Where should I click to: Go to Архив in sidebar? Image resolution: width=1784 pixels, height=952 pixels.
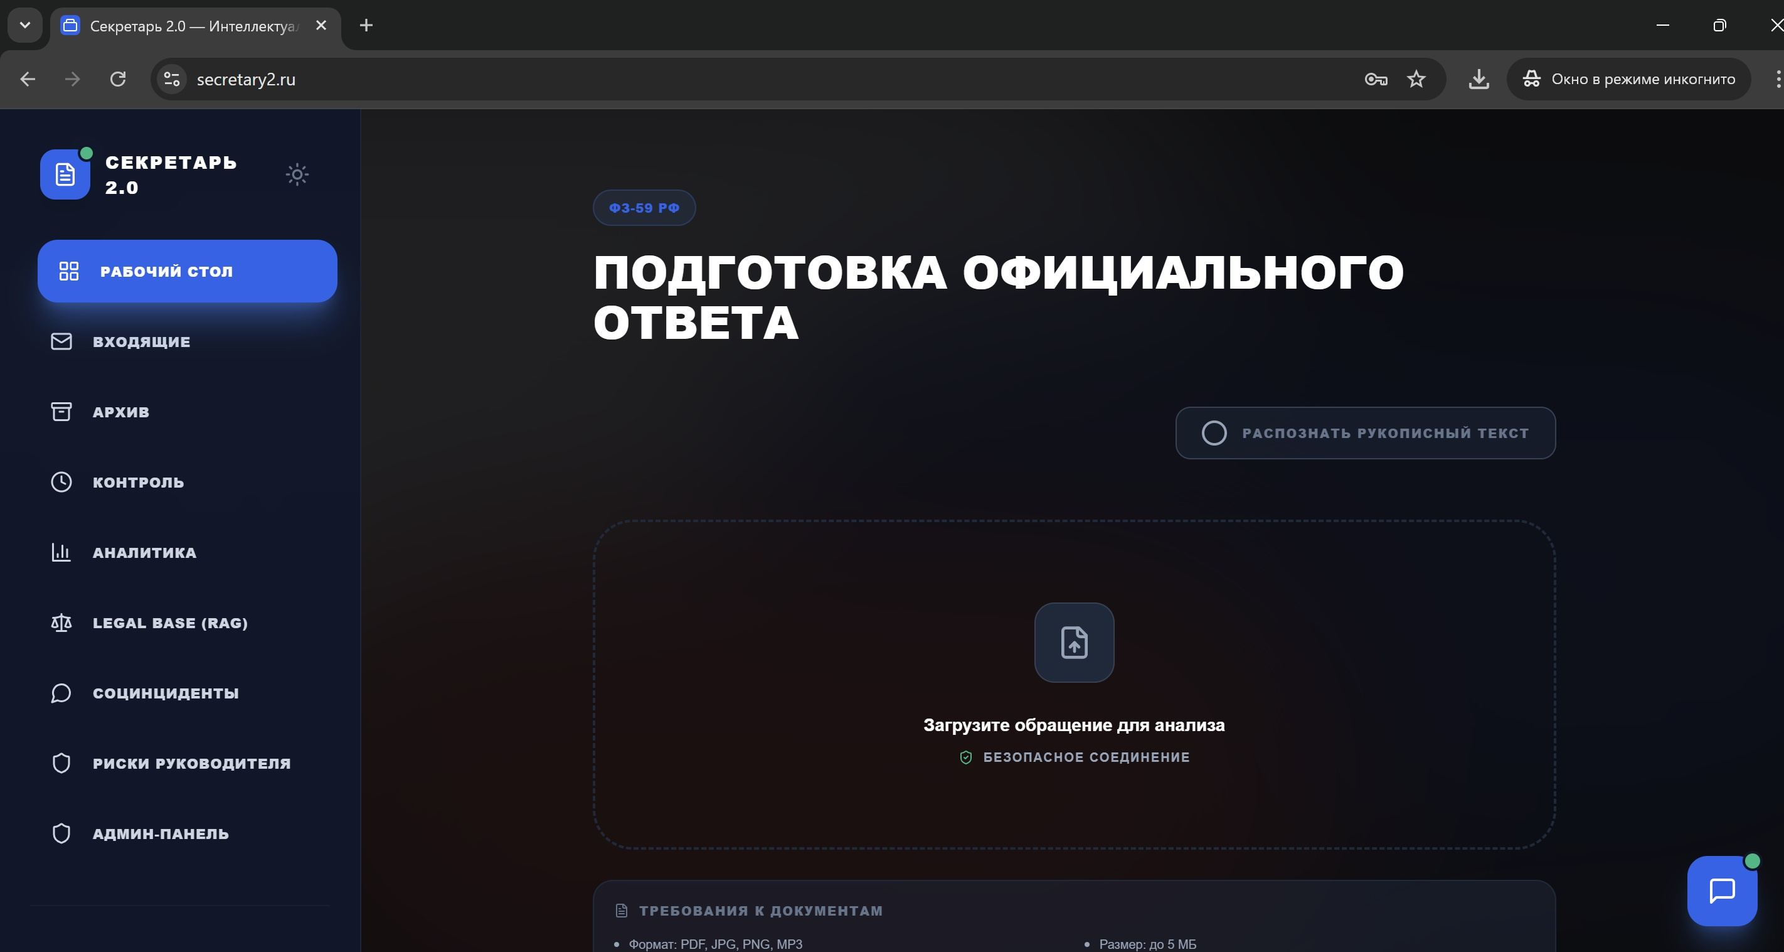tap(120, 412)
